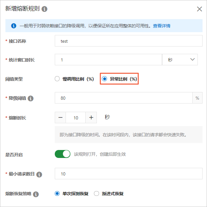Image resolution: width=207 pixels, height=207 pixels.
Task: Select the 异常比例 (%) radio button
Action: (x=104, y=79)
